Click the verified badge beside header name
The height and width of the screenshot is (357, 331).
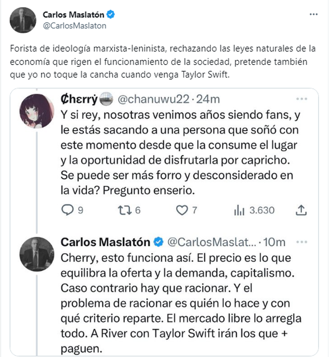(x=111, y=15)
